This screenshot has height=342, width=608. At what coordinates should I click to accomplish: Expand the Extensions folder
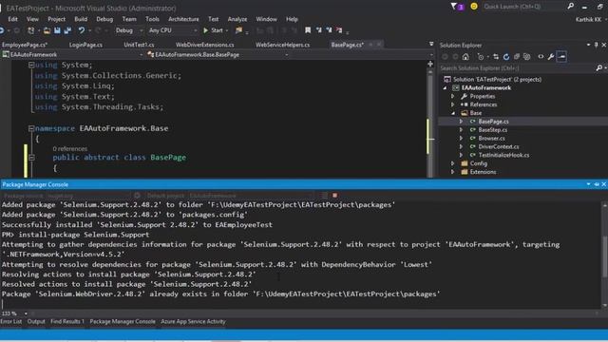(x=452, y=172)
